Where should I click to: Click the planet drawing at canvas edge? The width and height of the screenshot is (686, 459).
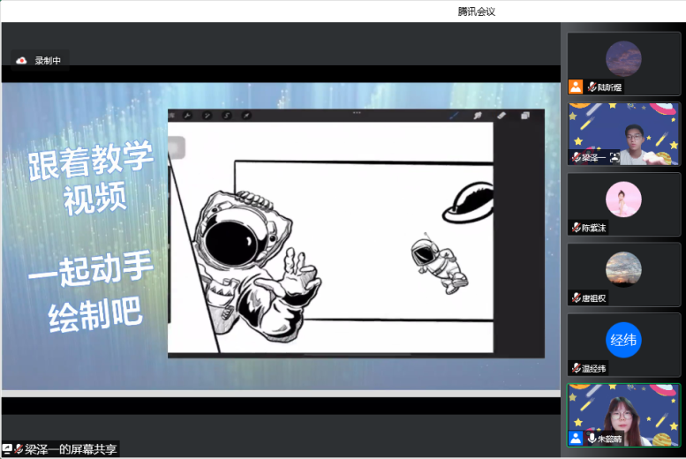[468, 203]
